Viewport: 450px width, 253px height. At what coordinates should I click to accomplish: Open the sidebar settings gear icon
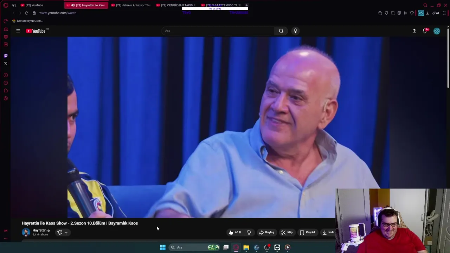click(6, 98)
